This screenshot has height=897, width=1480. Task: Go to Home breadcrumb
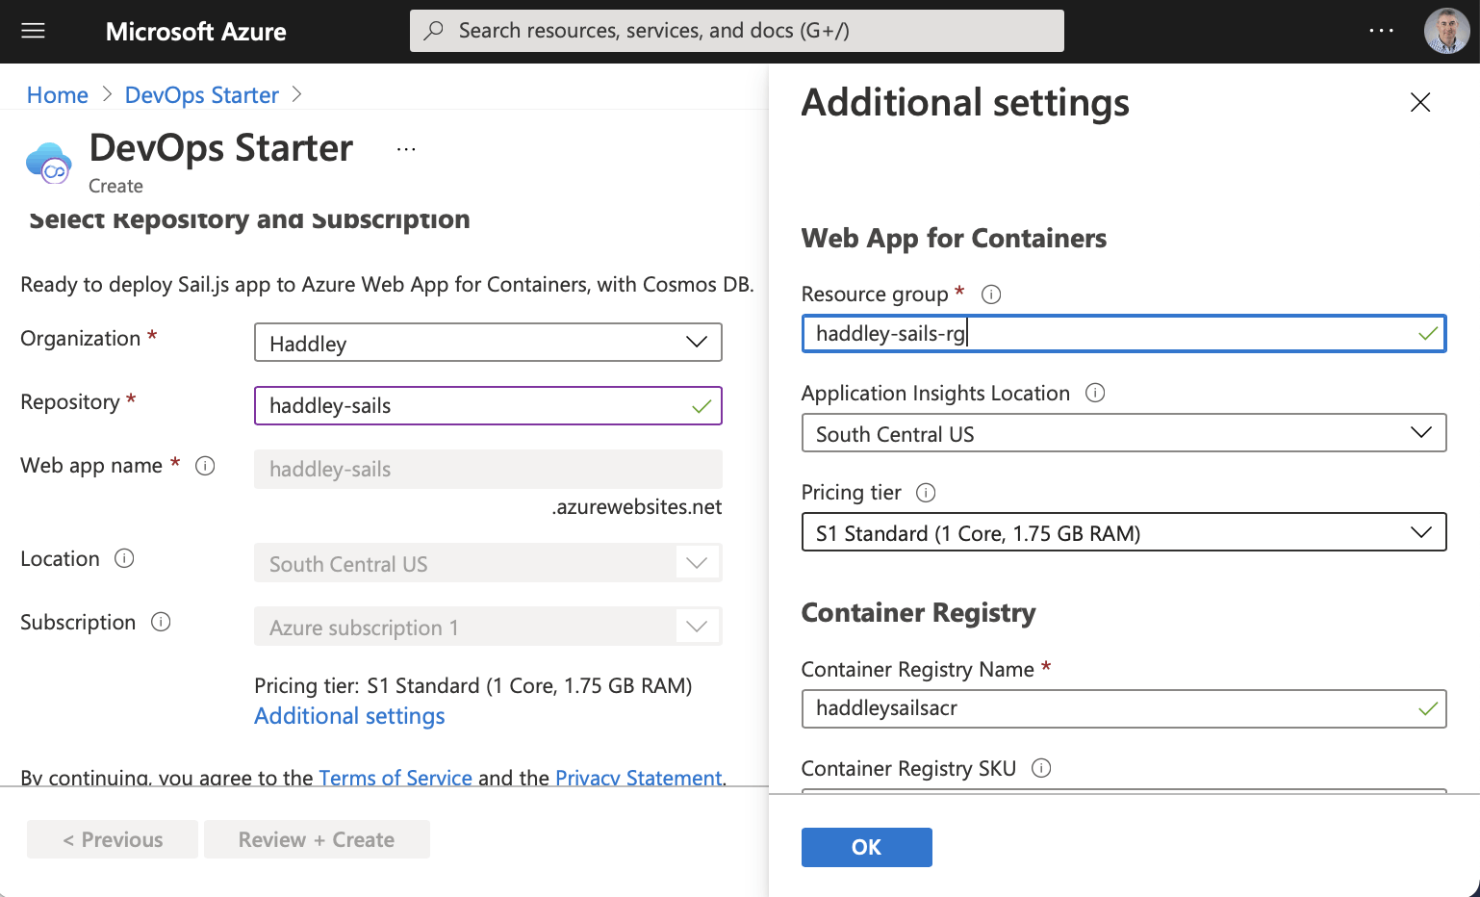point(58,95)
